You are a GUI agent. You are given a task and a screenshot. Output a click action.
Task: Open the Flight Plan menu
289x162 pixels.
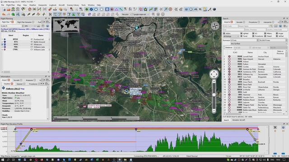pos(10,5)
